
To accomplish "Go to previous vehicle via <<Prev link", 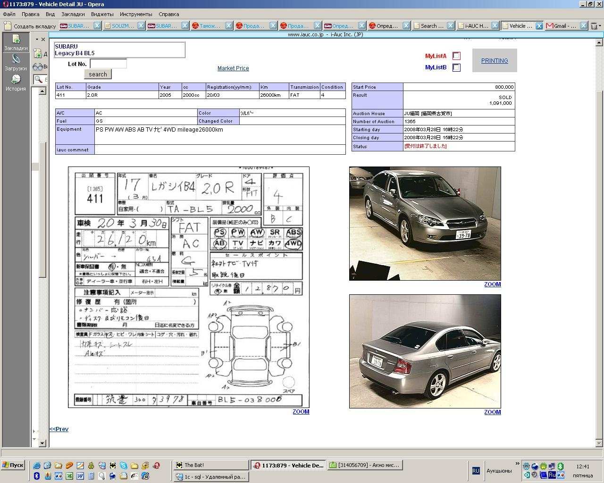I will tap(59, 429).
